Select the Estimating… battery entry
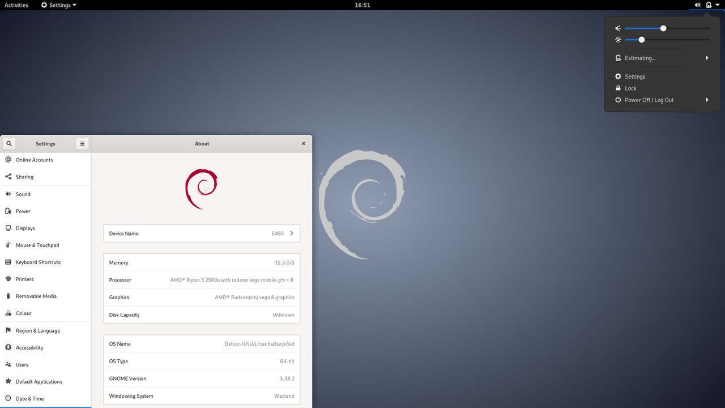The height and width of the screenshot is (408, 725). [x=662, y=58]
